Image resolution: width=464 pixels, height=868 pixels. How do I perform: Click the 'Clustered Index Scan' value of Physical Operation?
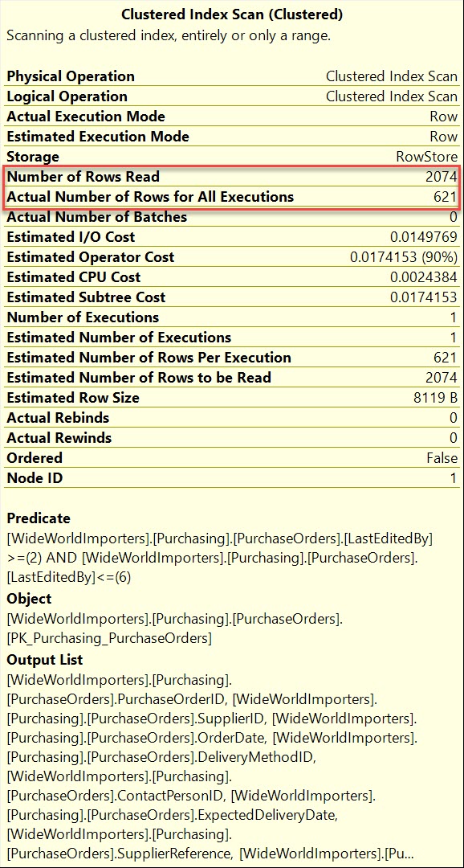coord(392,76)
